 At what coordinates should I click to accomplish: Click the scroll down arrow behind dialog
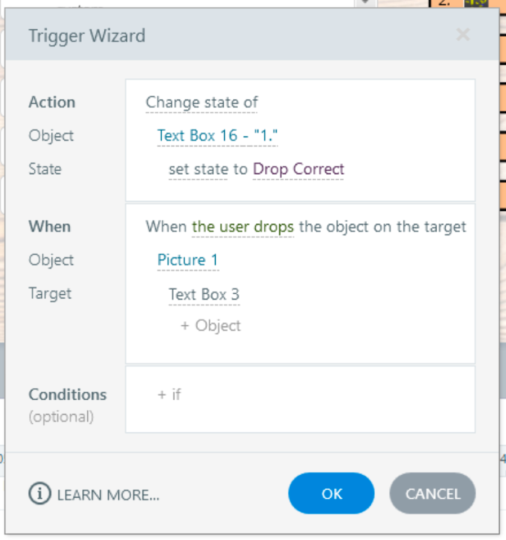coord(365,3)
